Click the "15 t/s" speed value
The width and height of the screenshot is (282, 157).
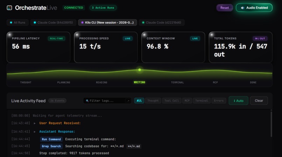click(x=90, y=46)
